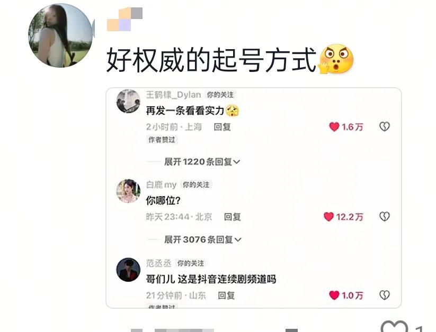Open the poster's round profile avatar
The width and height of the screenshot is (436, 332).
60,35
